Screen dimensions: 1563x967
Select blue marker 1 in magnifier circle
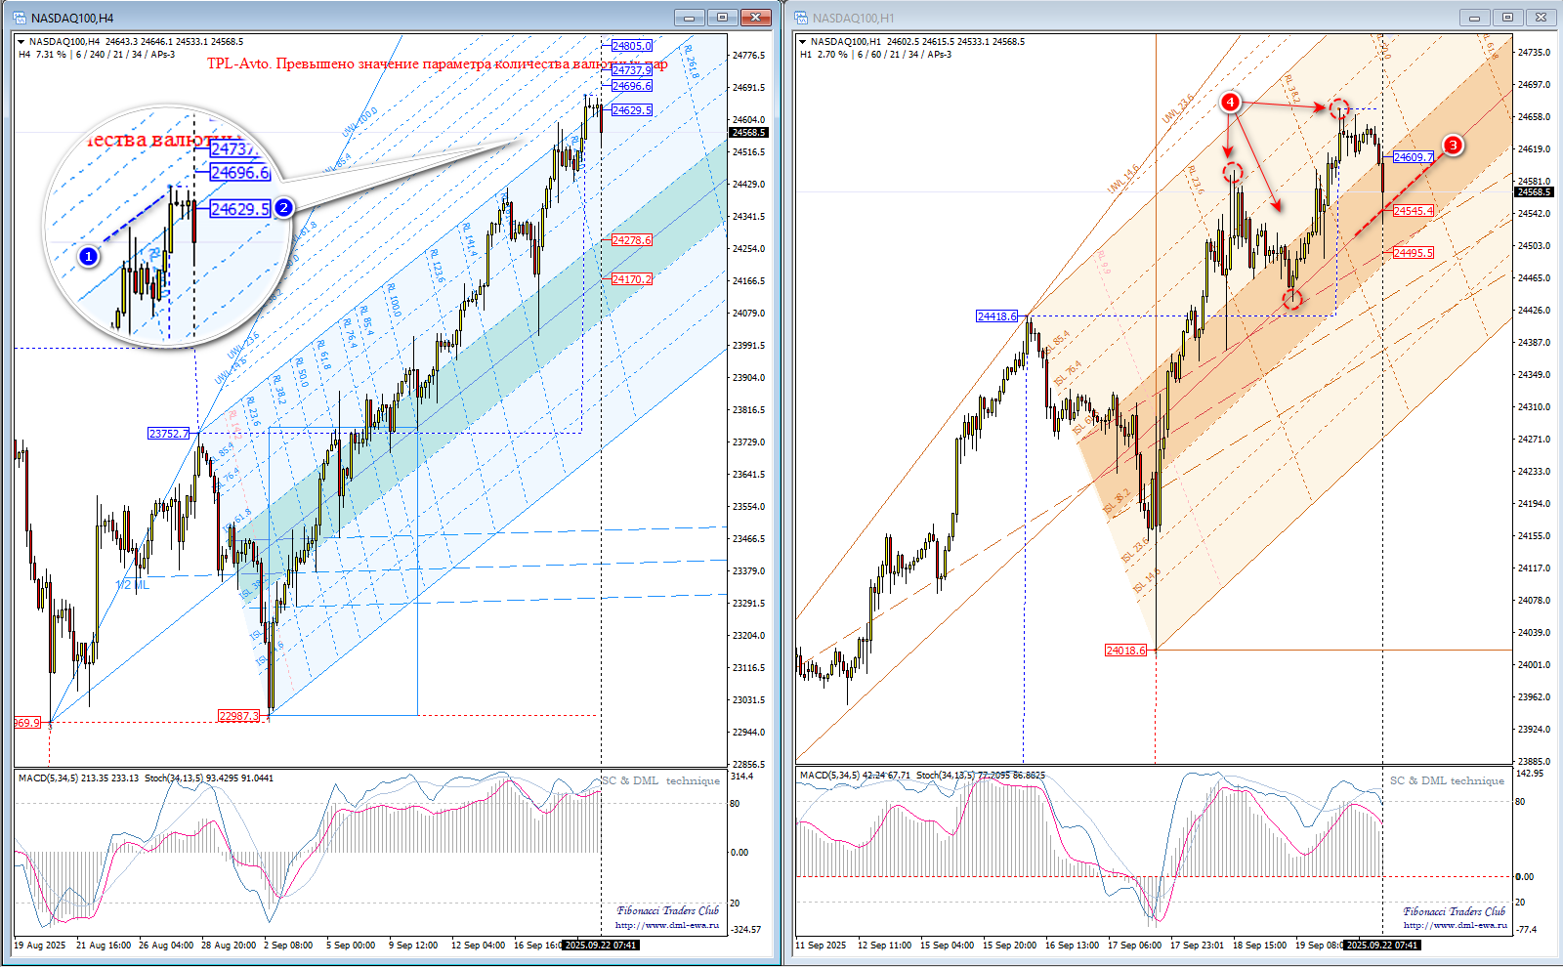(89, 257)
